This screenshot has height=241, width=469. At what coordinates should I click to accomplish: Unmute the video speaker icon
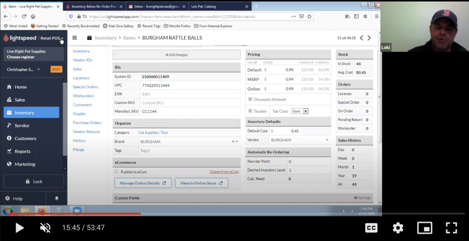tap(45, 228)
